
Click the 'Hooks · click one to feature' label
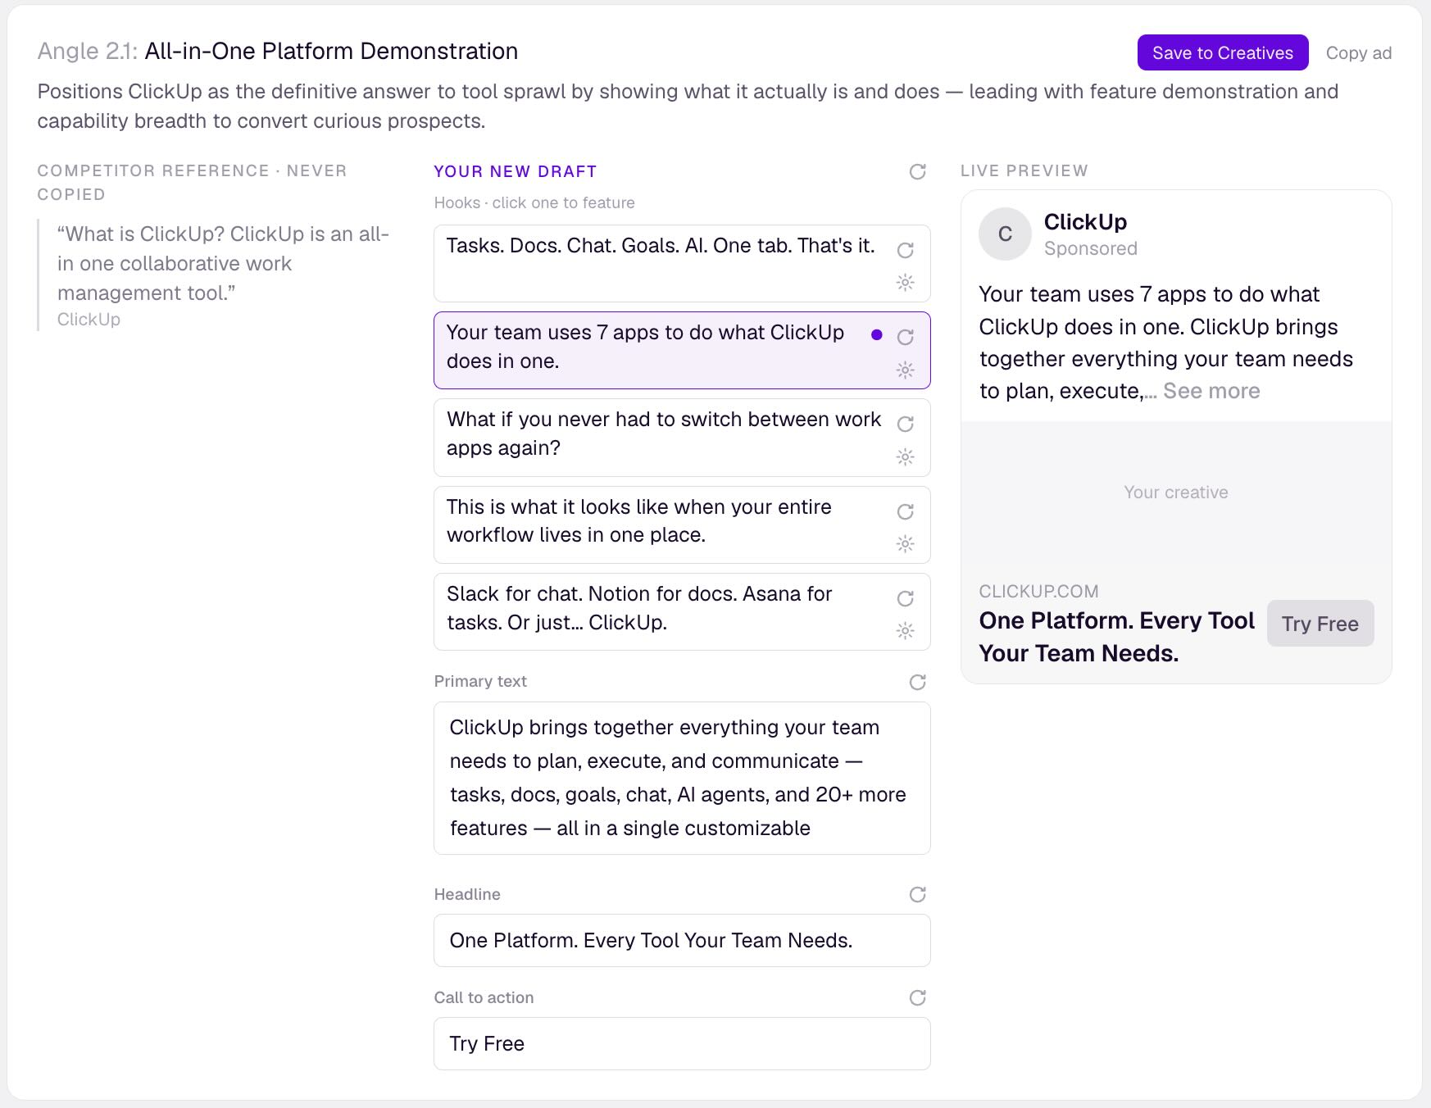[x=534, y=202]
